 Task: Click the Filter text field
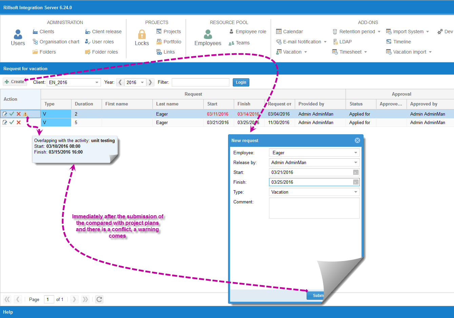tap(201, 82)
